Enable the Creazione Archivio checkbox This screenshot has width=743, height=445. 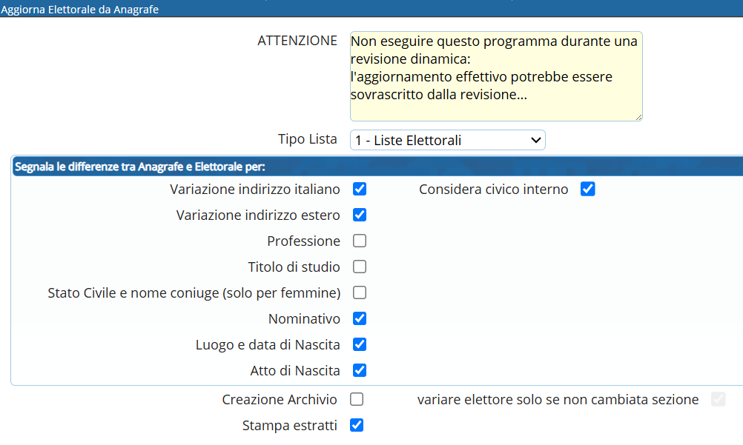(x=357, y=399)
